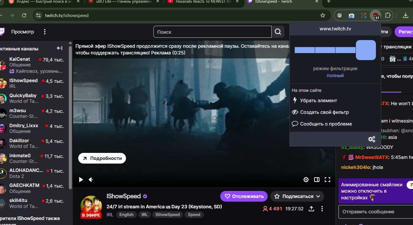Click the English tag
This screenshot has width=413, height=225.
126,215
